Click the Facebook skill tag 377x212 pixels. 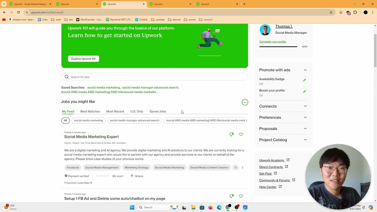tap(73, 168)
